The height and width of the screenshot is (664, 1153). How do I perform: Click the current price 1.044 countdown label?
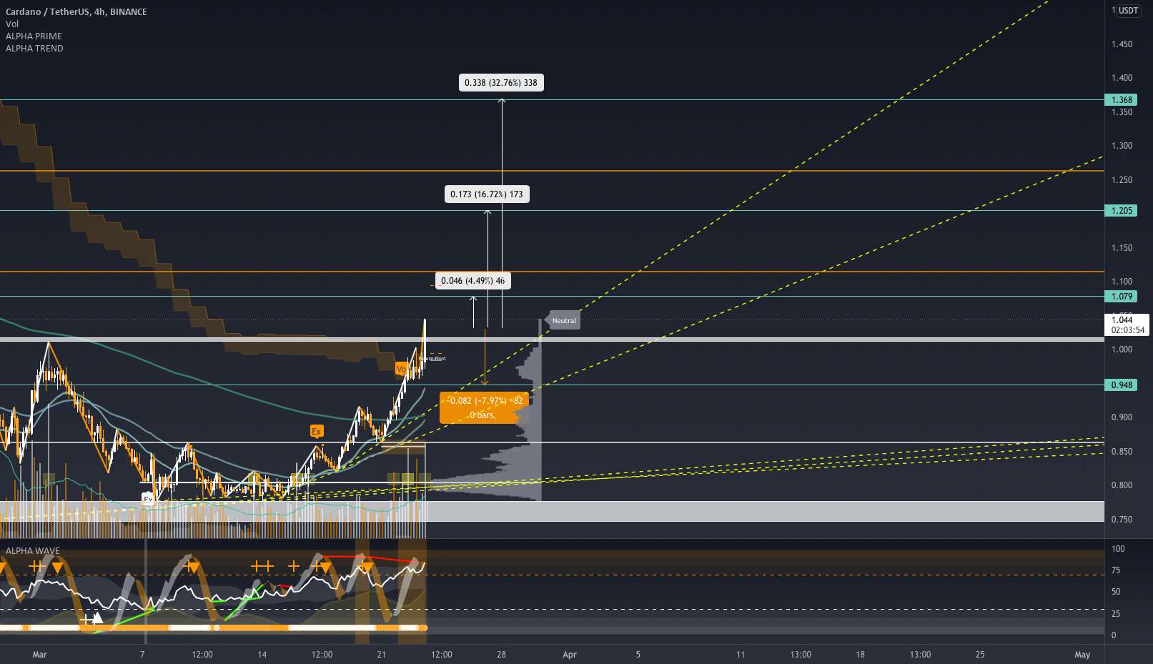(x=1127, y=324)
